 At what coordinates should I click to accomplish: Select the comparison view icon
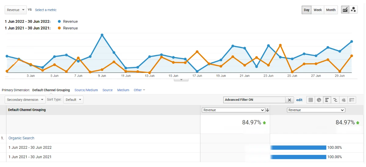coord(335,100)
